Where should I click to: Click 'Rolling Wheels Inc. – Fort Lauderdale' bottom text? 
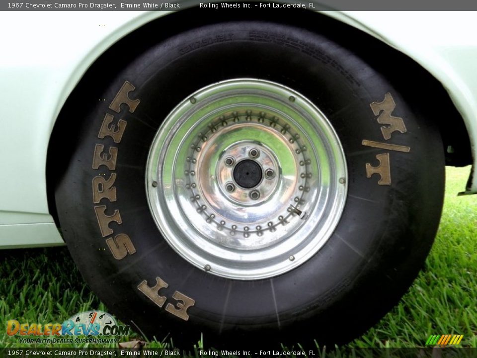257,353
